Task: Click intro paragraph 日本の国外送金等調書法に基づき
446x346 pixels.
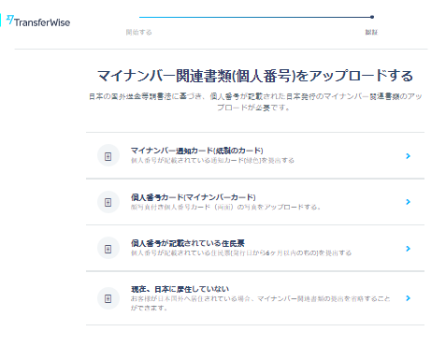Action: pyautogui.click(x=255, y=102)
